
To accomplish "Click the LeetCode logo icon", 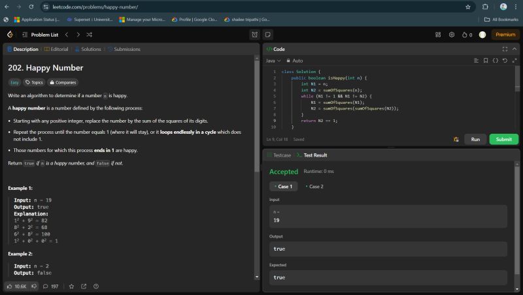I will 10,35.
